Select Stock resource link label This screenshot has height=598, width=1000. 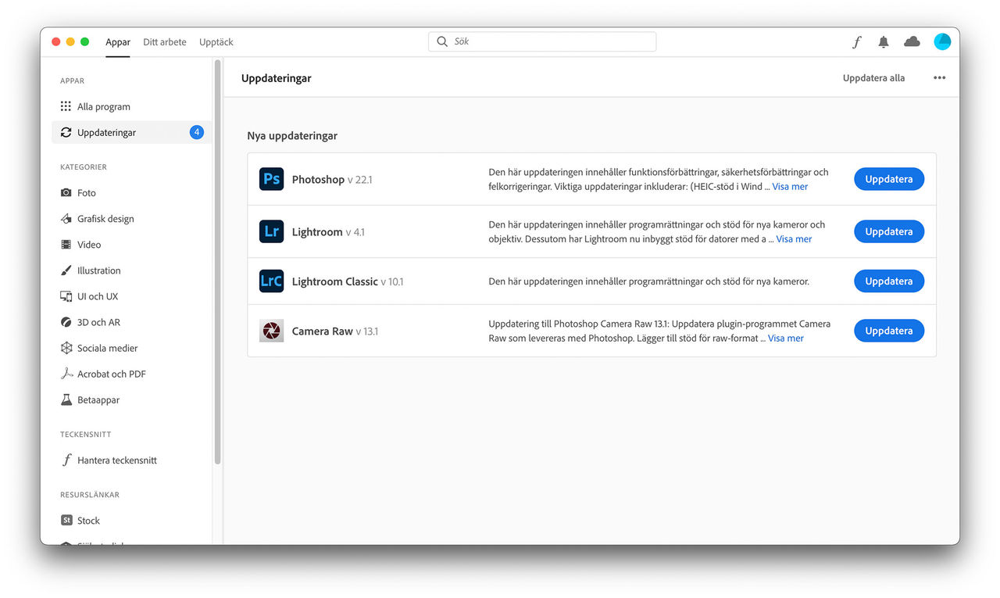(88, 521)
